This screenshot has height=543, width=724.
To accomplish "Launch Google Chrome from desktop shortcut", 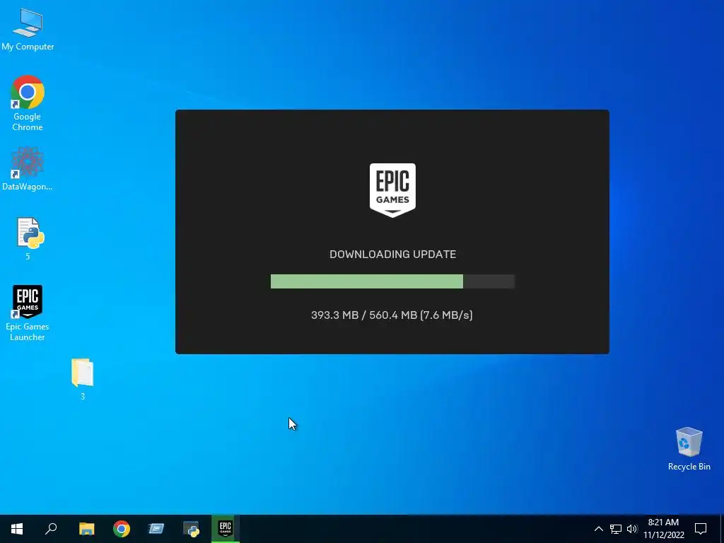I will [28, 103].
